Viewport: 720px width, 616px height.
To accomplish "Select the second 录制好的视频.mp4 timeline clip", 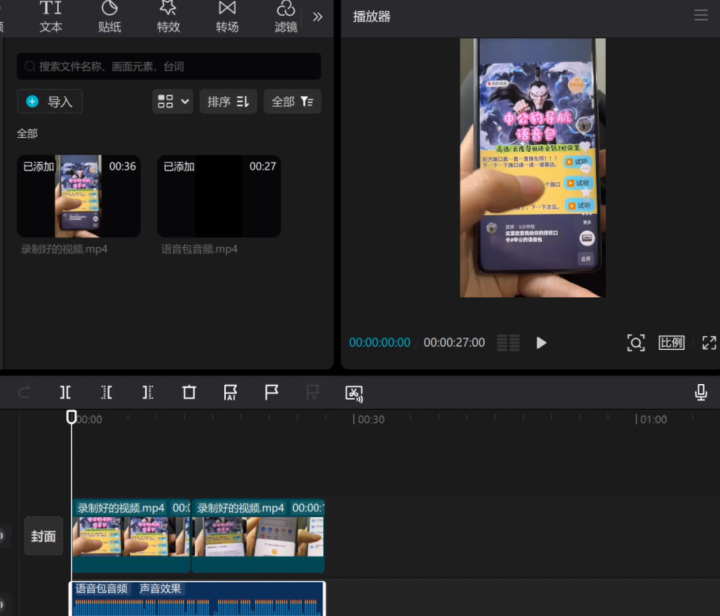I will [258, 536].
